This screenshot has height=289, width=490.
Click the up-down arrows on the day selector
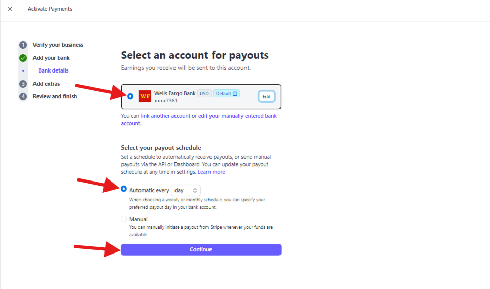click(195, 190)
